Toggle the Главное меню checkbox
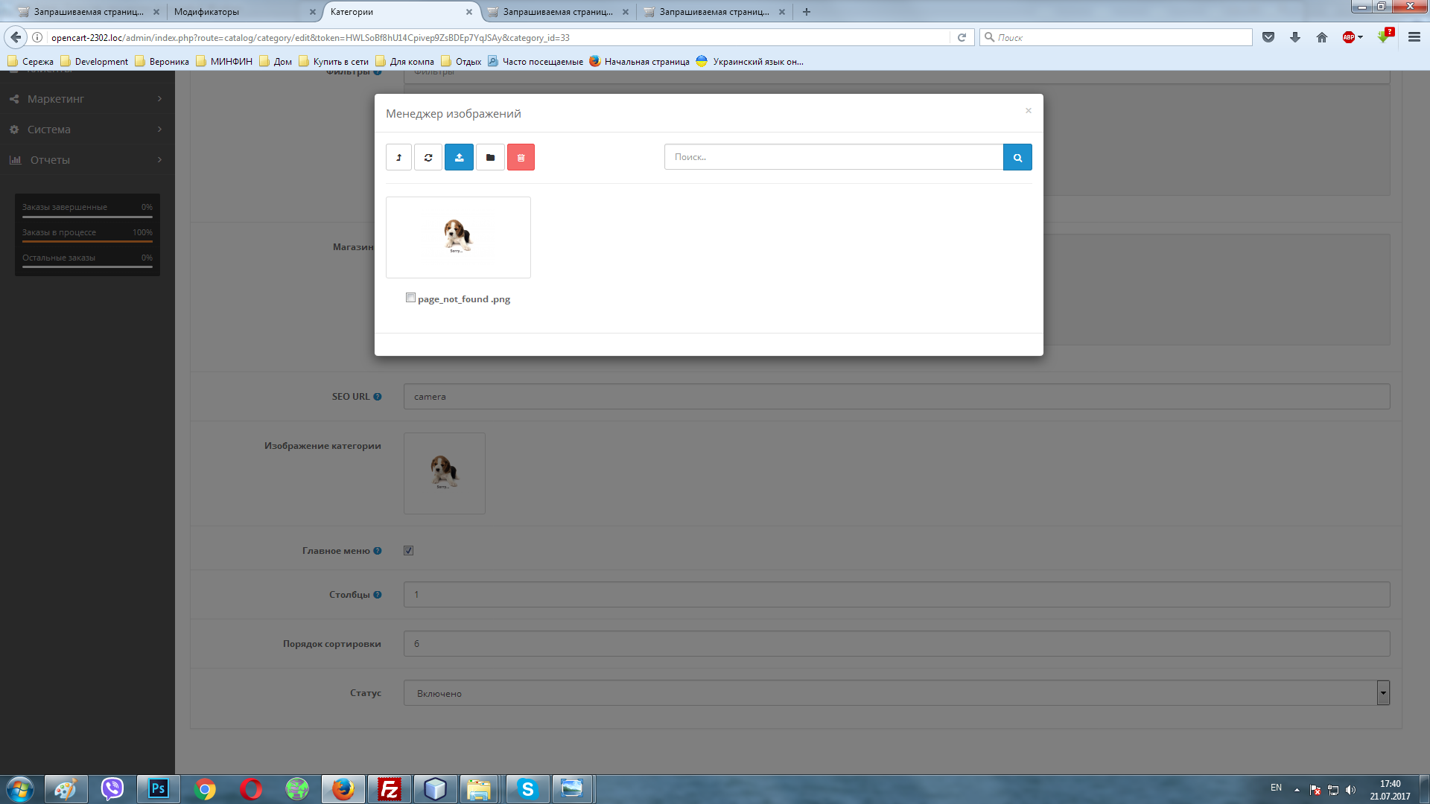This screenshot has width=1430, height=804. (x=408, y=551)
